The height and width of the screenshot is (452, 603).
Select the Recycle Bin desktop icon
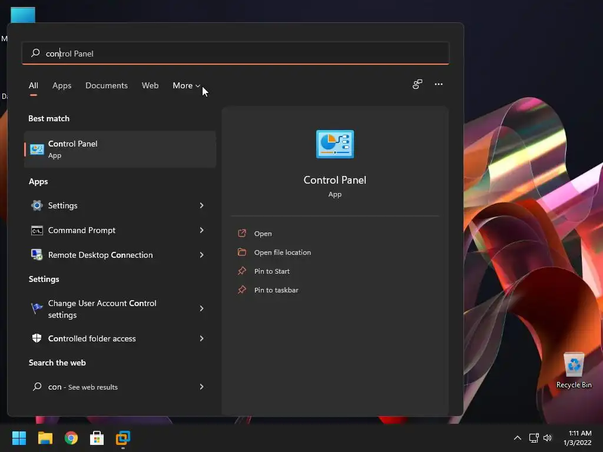[574, 371]
